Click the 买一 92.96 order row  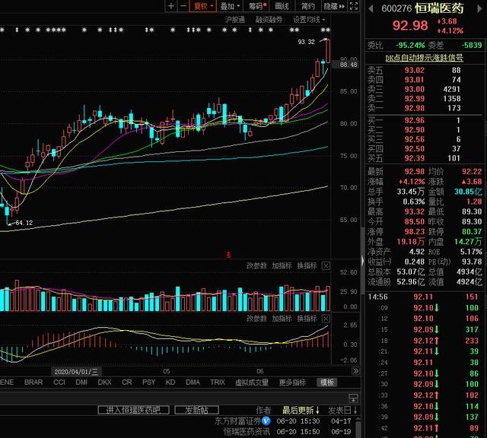coord(425,120)
